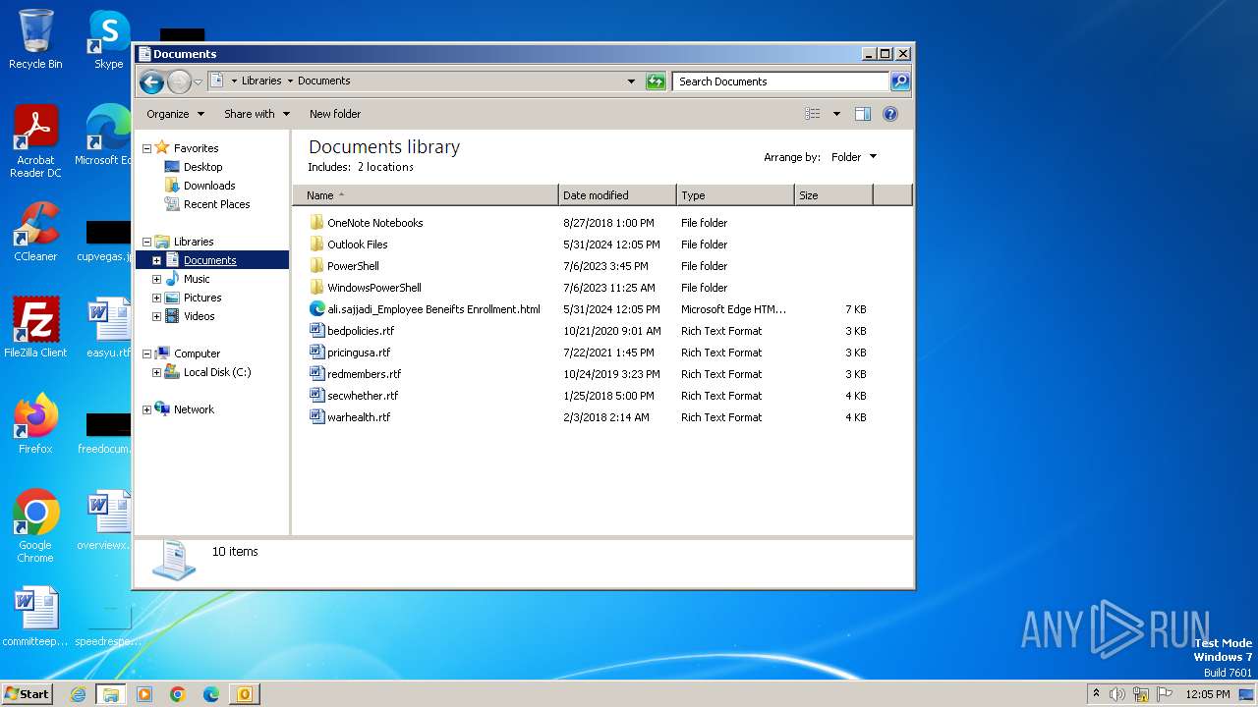Expand the Network tree node
Image resolution: width=1258 pixels, height=707 pixels.
tap(147, 409)
